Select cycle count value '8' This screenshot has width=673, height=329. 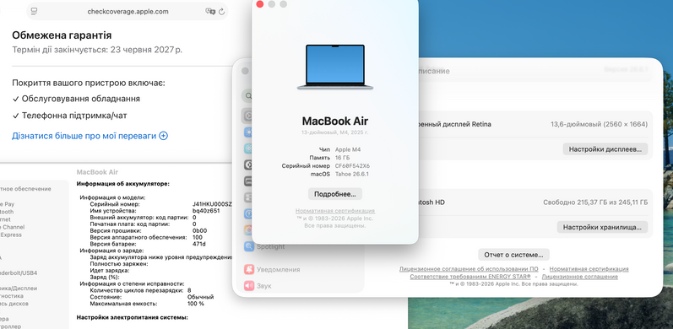tap(189, 290)
